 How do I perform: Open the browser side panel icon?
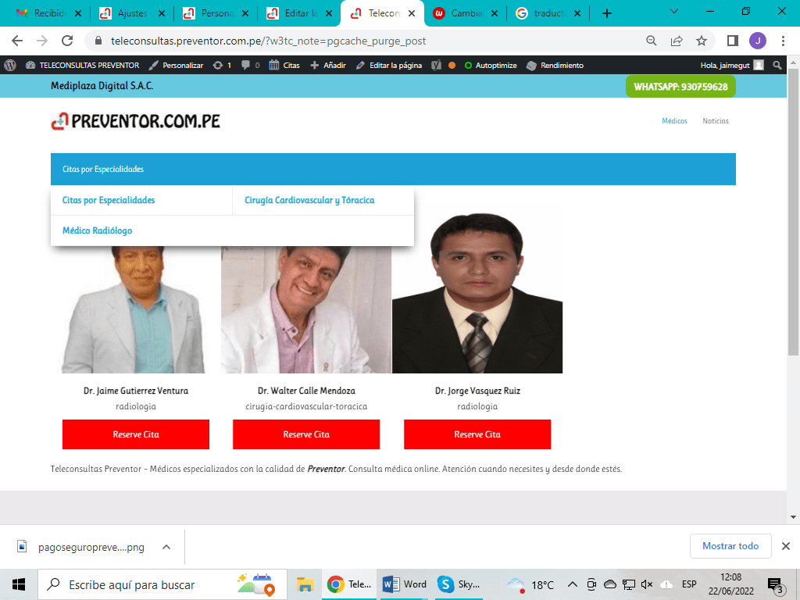(x=733, y=41)
